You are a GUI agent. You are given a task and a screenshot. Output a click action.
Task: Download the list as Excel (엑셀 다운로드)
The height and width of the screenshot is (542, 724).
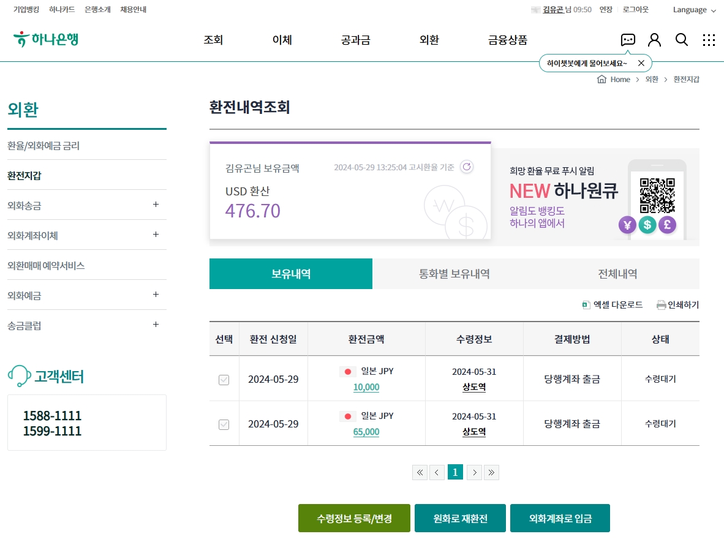coord(612,304)
